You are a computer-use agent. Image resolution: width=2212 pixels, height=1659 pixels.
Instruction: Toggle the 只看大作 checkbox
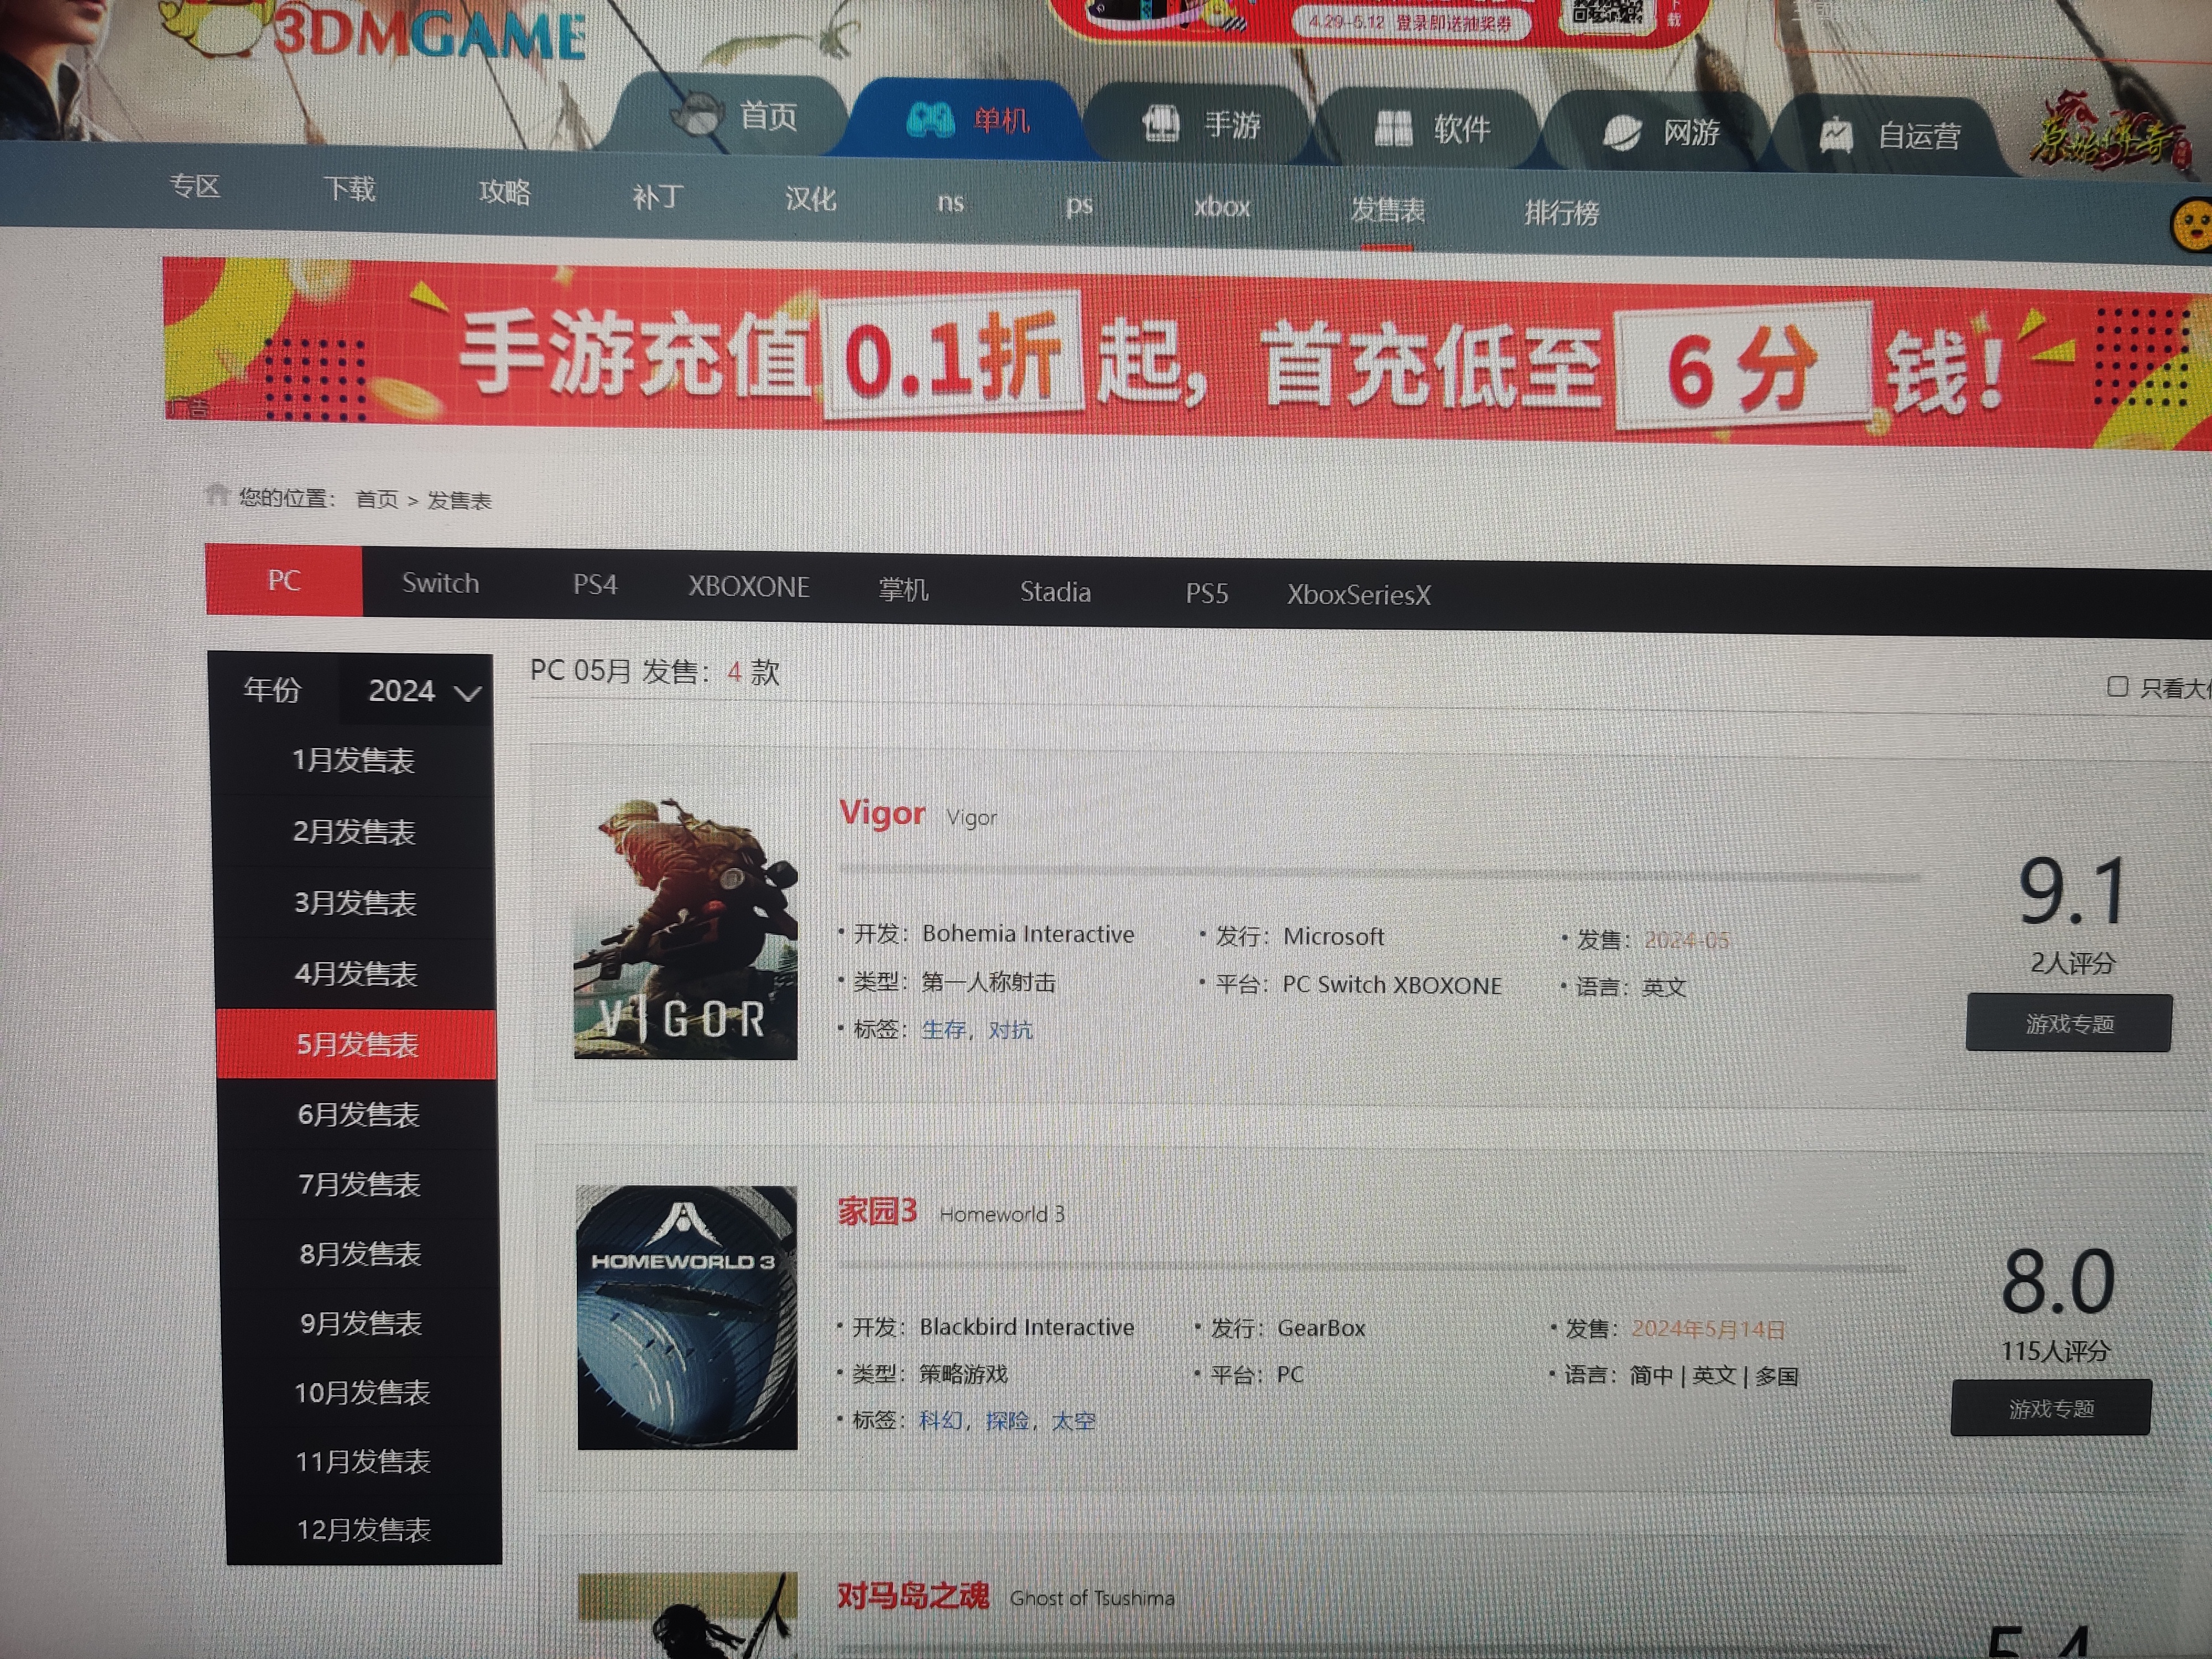coord(2117,686)
